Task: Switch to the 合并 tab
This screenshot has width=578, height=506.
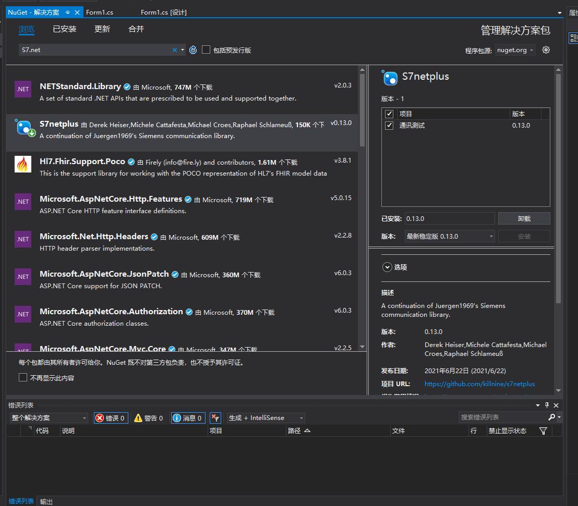Action: pyautogui.click(x=136, y=29)
